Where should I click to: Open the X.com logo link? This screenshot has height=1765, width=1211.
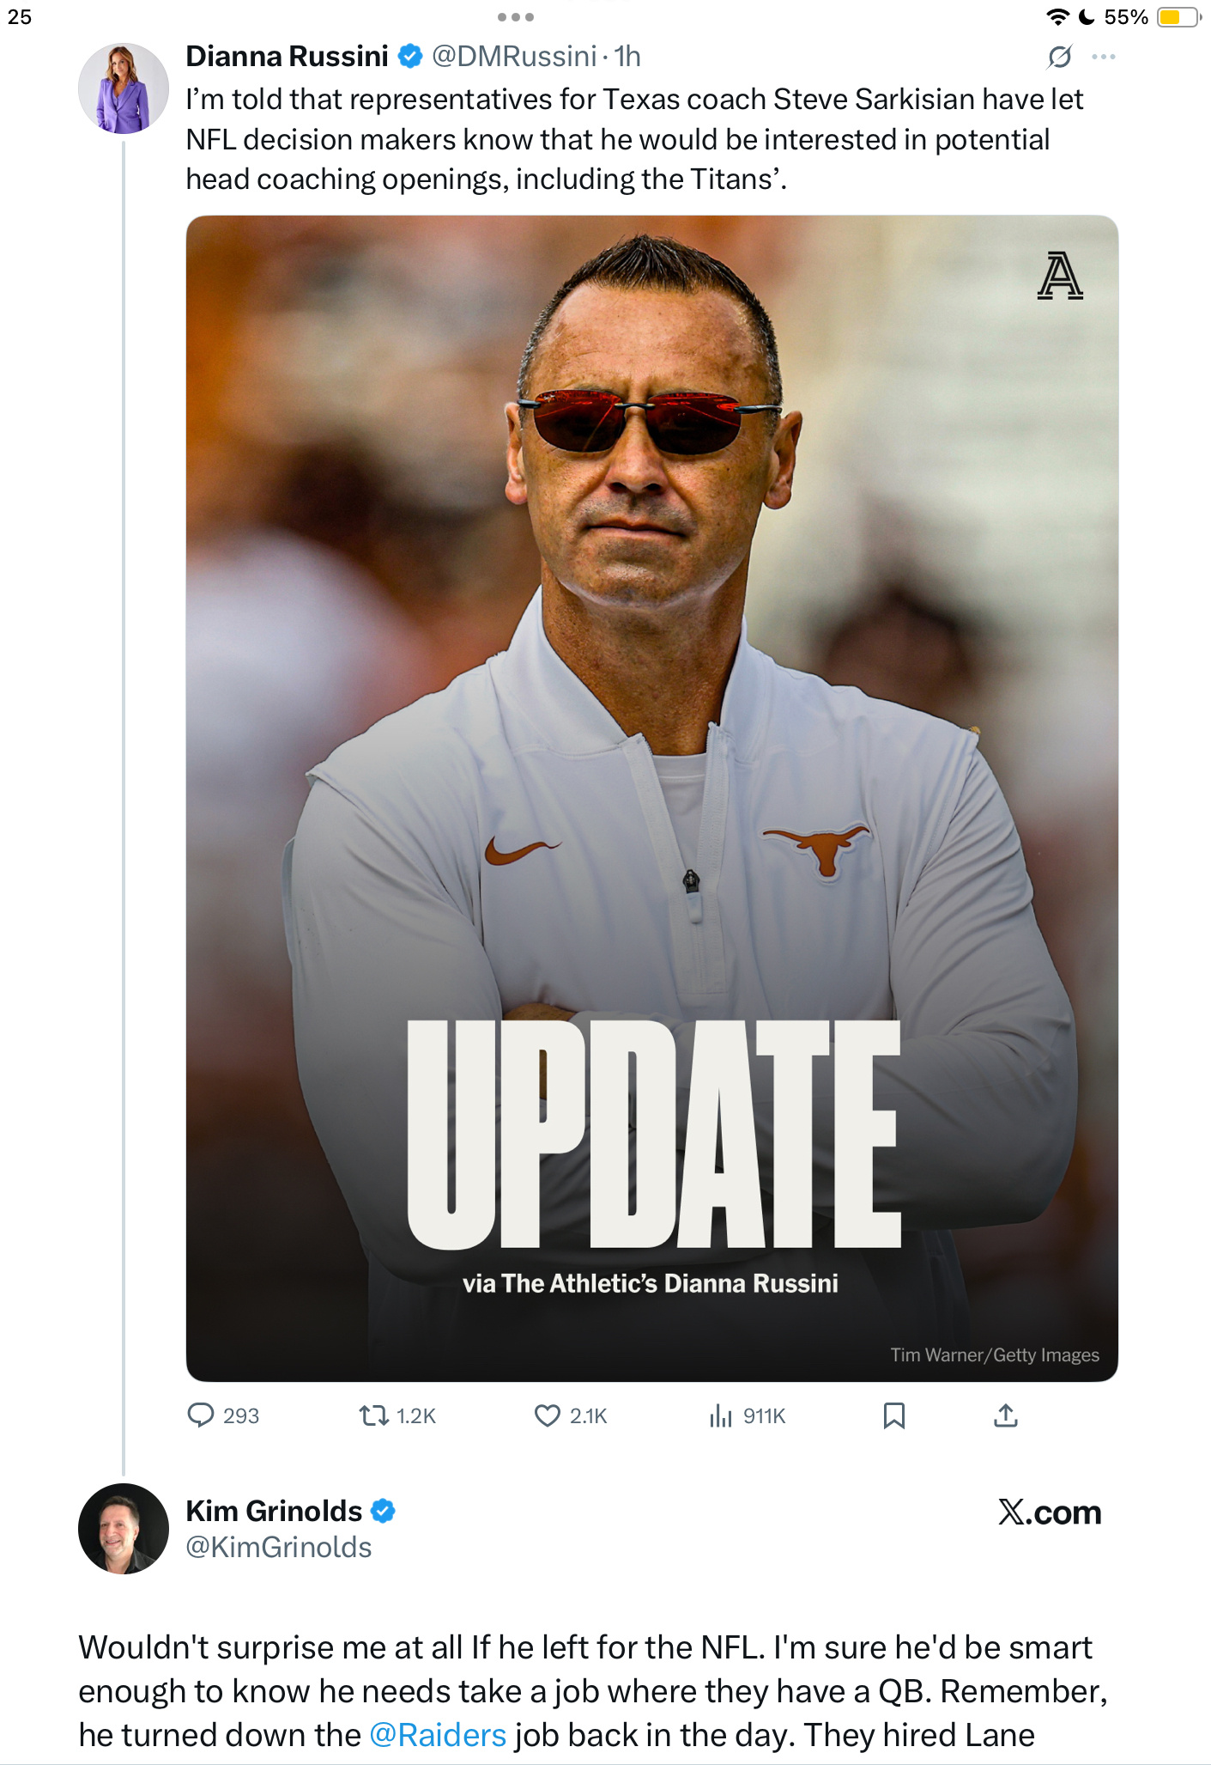pos(1050,1512)
